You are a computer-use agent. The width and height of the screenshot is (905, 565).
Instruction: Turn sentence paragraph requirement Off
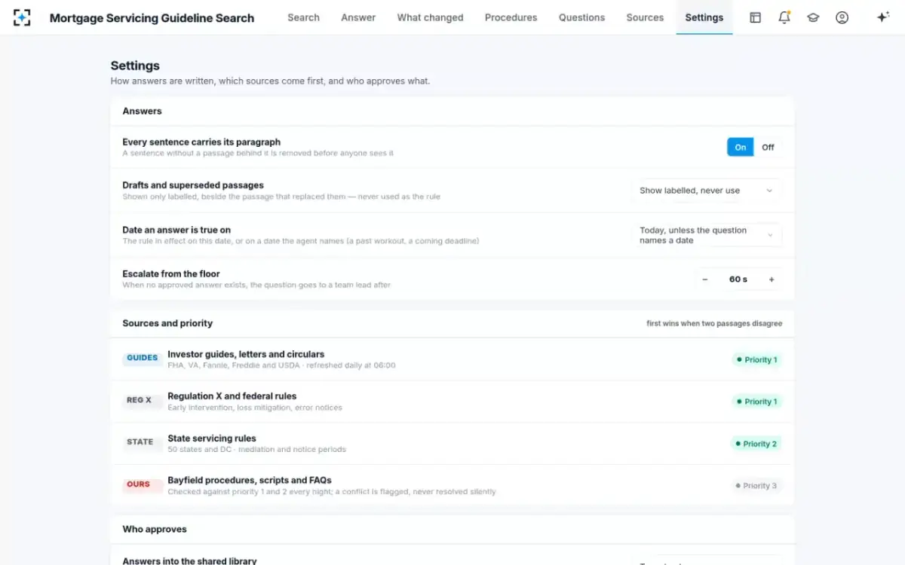pos(768,148)
